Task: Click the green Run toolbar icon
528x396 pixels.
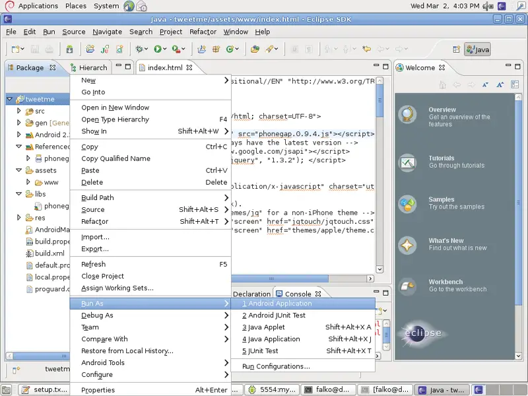Action: pyautogui.click(x=157, y=49)
